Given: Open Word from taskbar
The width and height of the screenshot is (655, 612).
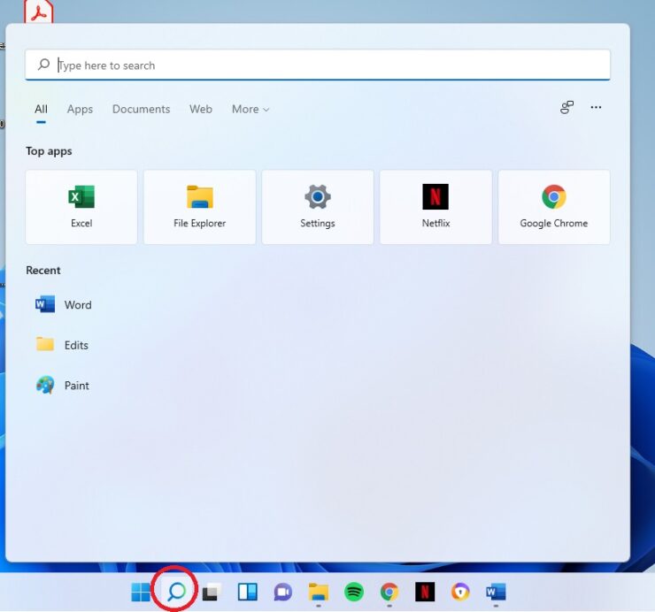Looking at the screenshot, I should pyautogui.click(x=496, y=592).
